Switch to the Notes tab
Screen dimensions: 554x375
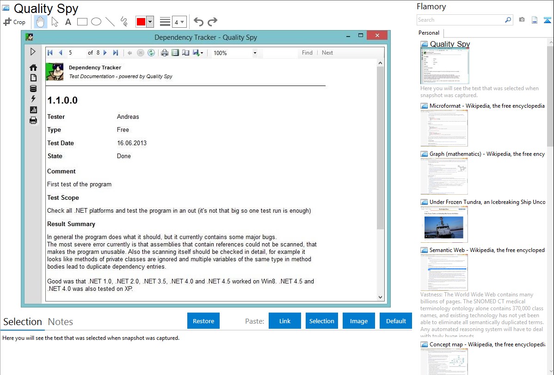tap(61, 322)
